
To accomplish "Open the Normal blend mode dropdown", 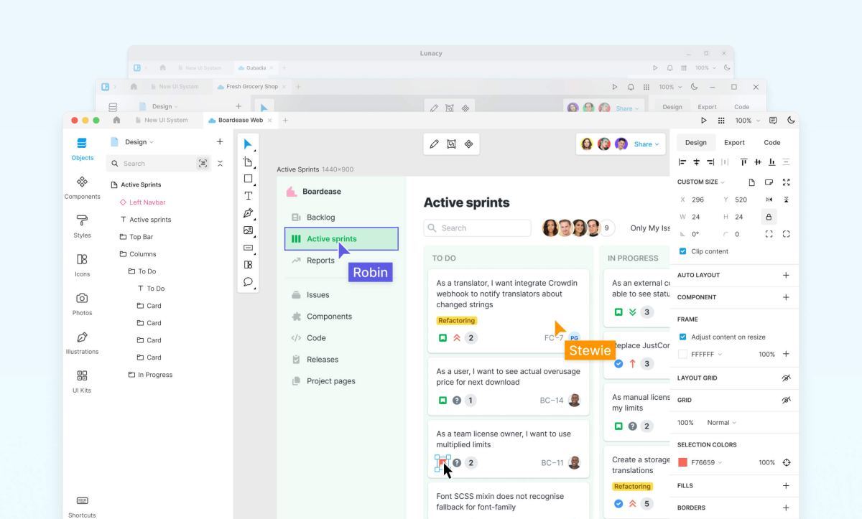I will point(721,423).
